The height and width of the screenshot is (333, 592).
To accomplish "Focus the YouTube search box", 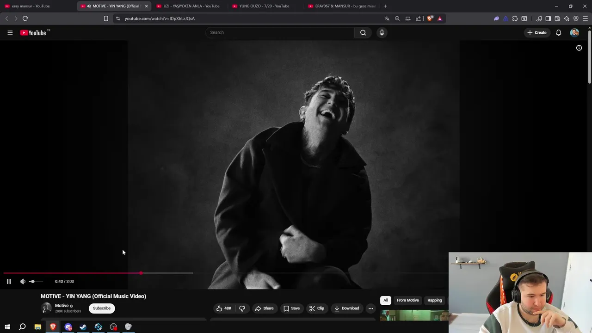I will [x=280, y=32].
